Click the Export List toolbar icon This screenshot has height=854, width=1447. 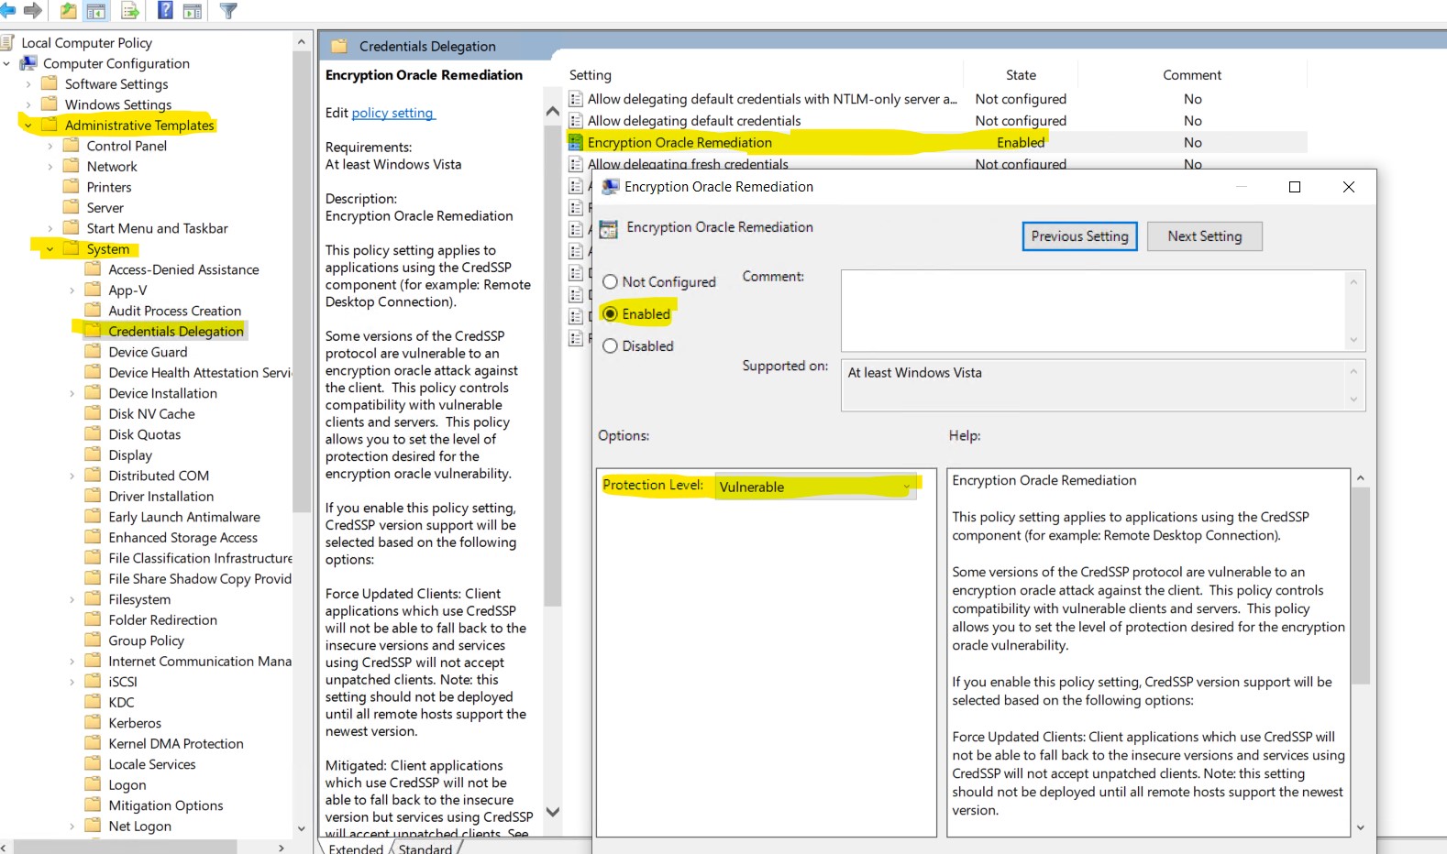point(130,11)
